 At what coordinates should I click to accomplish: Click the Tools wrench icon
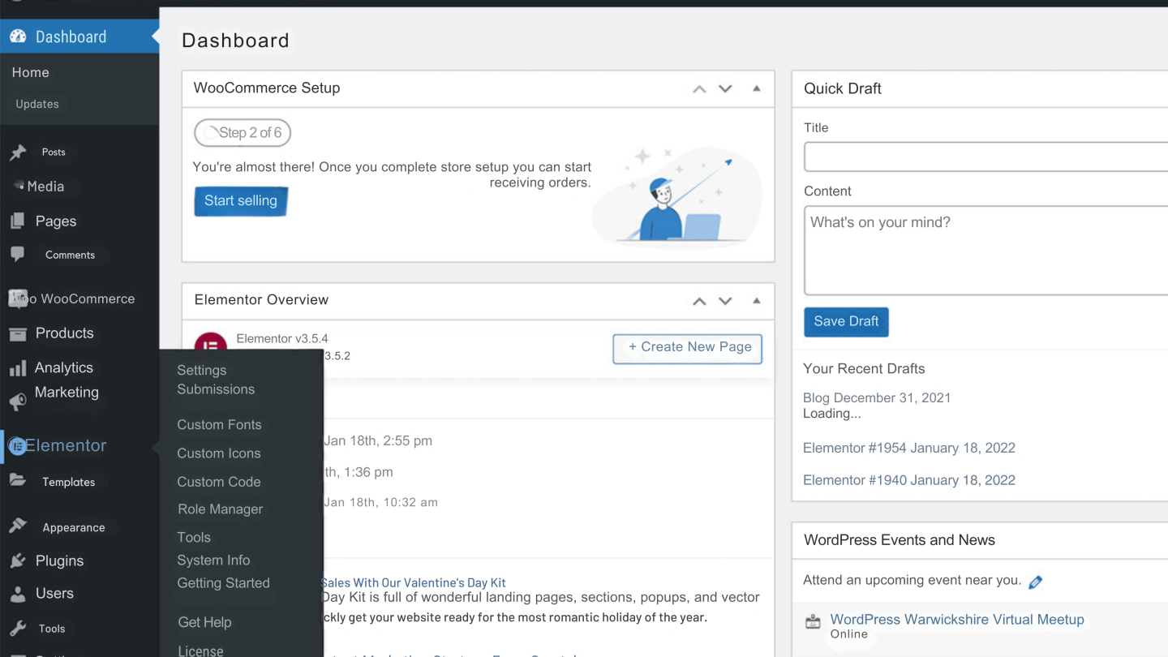pos(17,629)
